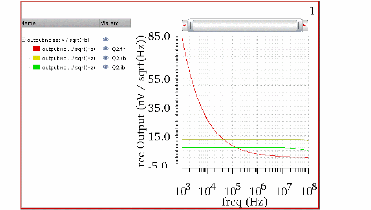Screen dimensions: 371x210
Task: Hide the Q2.fn trace via eye icon
Action: 105,49
